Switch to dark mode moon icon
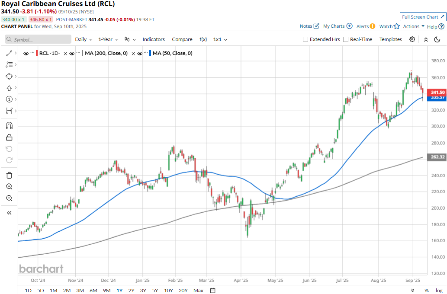 pos(437,39)
